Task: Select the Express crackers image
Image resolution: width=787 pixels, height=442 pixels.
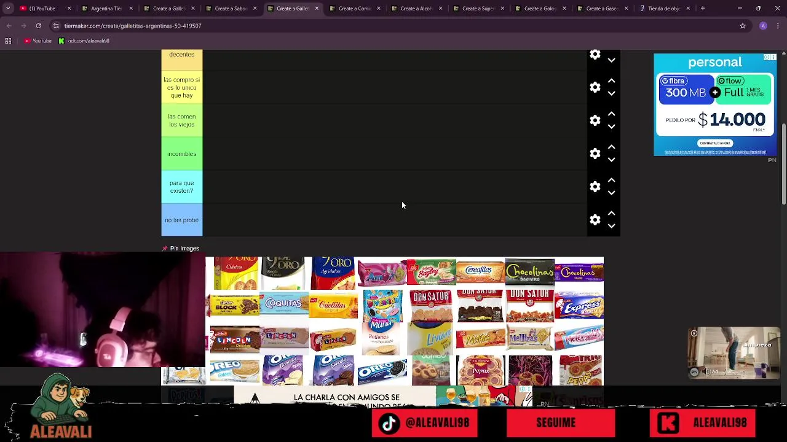Action: [579, 306]
